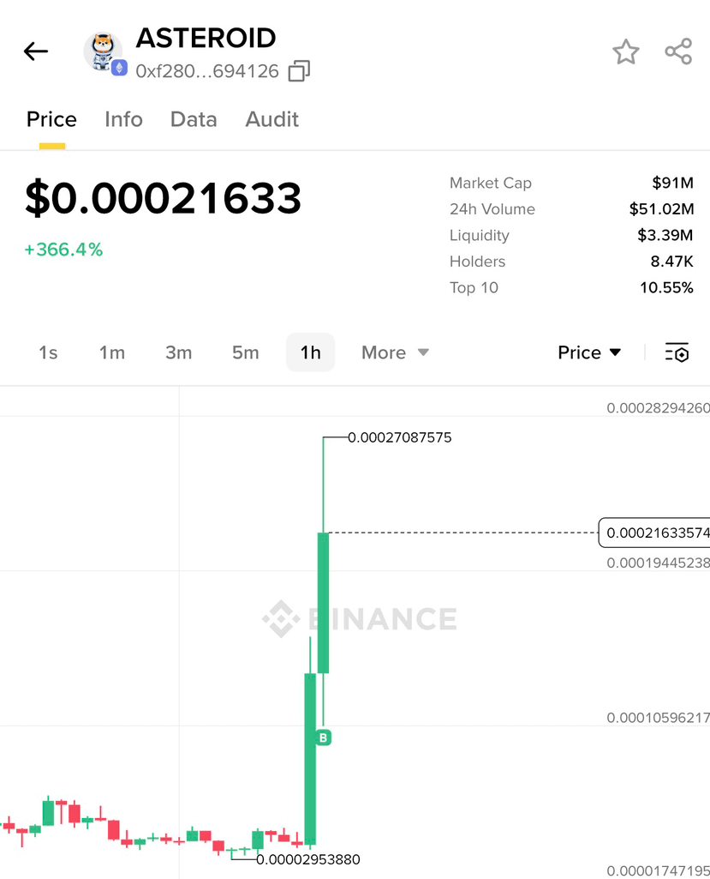Tap the 24h Volume $51.02M value
This screenshot has width=710, height=879.
[661, 209]
